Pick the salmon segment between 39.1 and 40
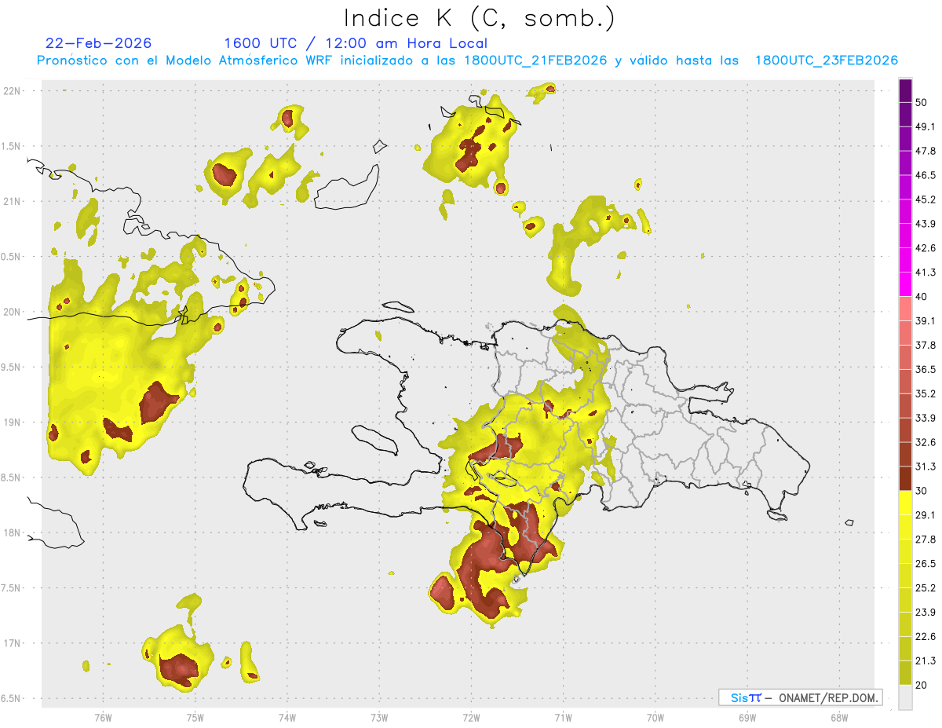 pyautogui.click(x=905, y=309)
